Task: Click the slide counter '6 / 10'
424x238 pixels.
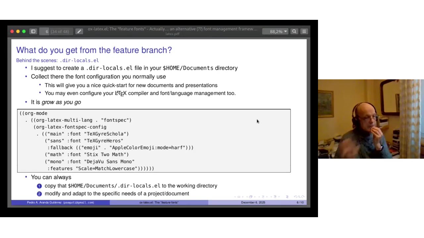Action: (x=300, y=202)
